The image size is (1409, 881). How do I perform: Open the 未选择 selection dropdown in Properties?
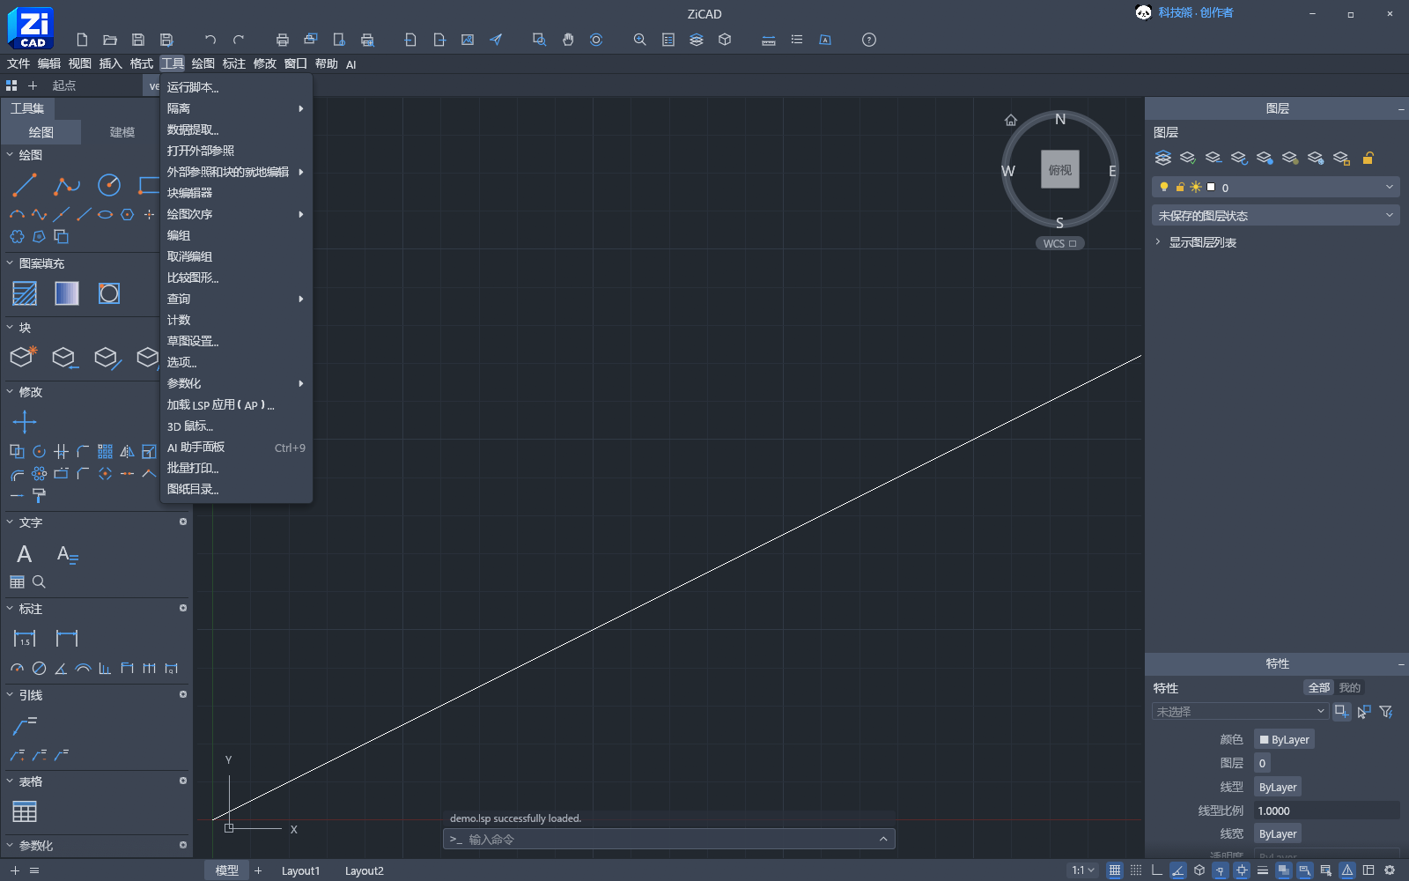pos(1240,711)
